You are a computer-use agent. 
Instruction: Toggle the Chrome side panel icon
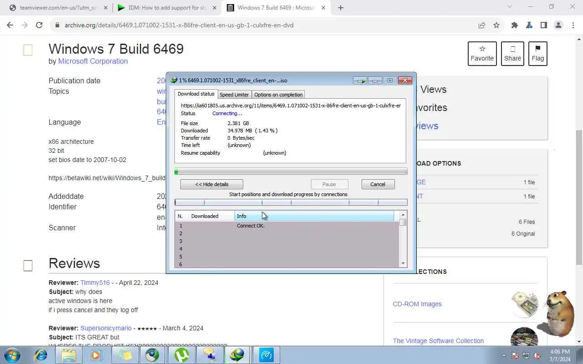pyautogui.click(x=543, y=25)
